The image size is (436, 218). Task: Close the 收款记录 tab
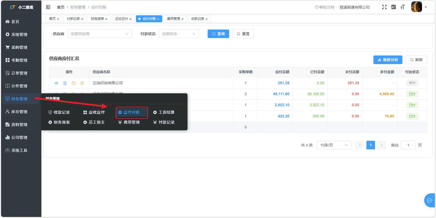click(x=207, y=19)
